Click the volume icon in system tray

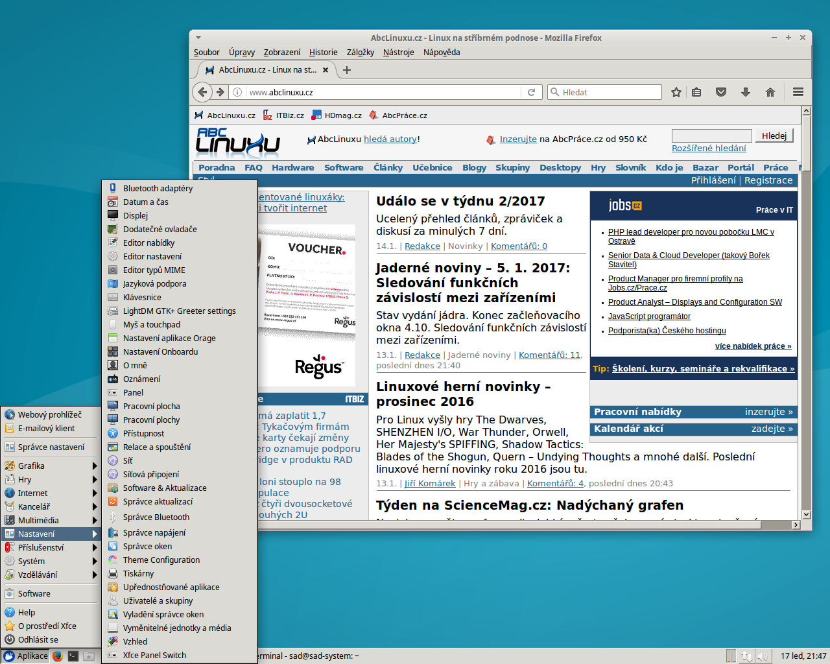tap(763, 656)
